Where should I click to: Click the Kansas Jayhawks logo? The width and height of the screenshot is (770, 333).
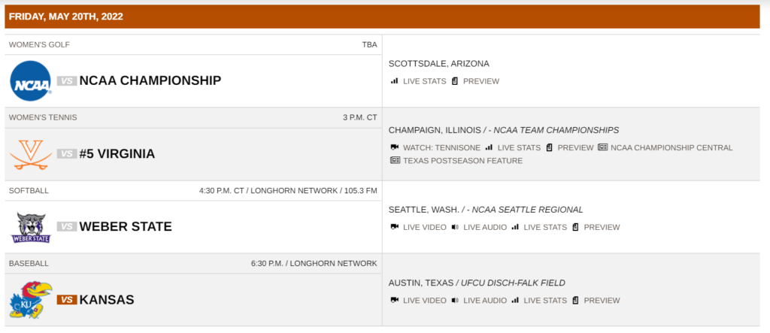click(31, 300)
